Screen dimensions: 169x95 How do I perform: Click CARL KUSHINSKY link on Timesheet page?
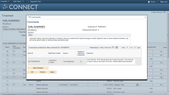point(11,21)
